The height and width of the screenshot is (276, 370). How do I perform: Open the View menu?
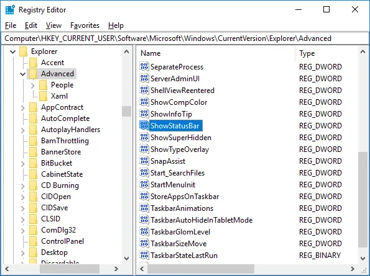tap(53, 25)
